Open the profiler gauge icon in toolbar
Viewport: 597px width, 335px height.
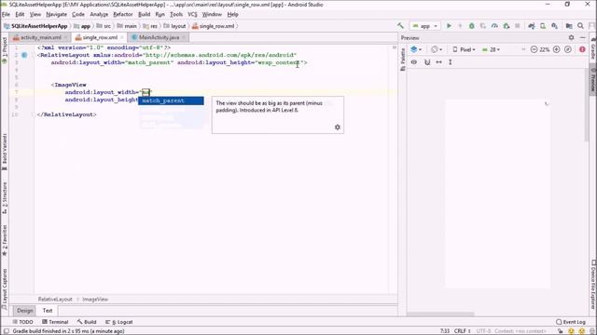point(494,26)
